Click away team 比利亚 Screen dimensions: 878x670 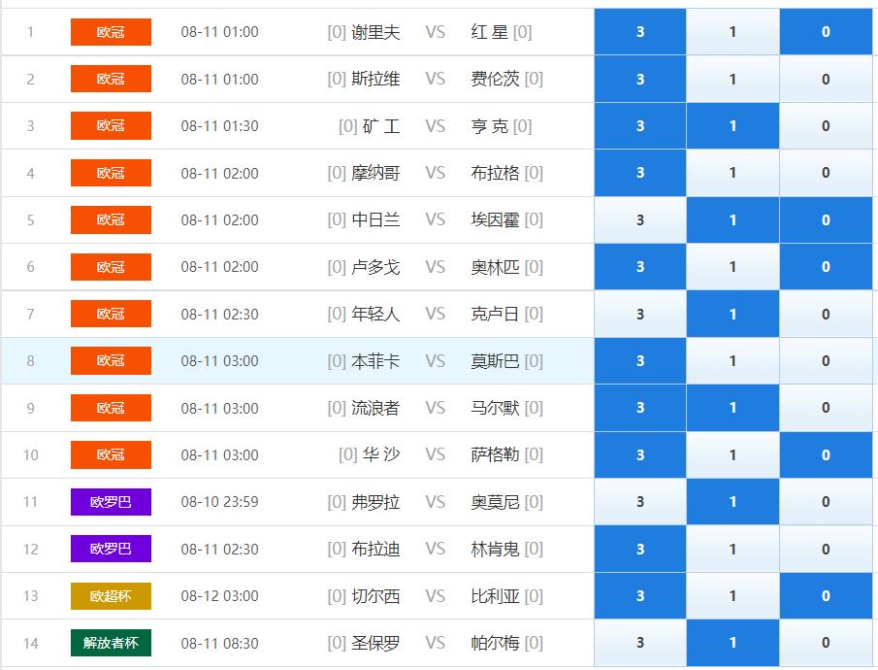click(x=496, y=596)
